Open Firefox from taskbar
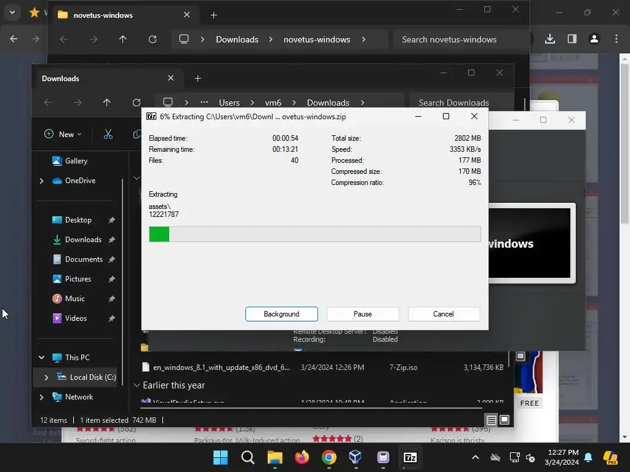This screenshot has width=630, height=472. click(x=301, y=457)
